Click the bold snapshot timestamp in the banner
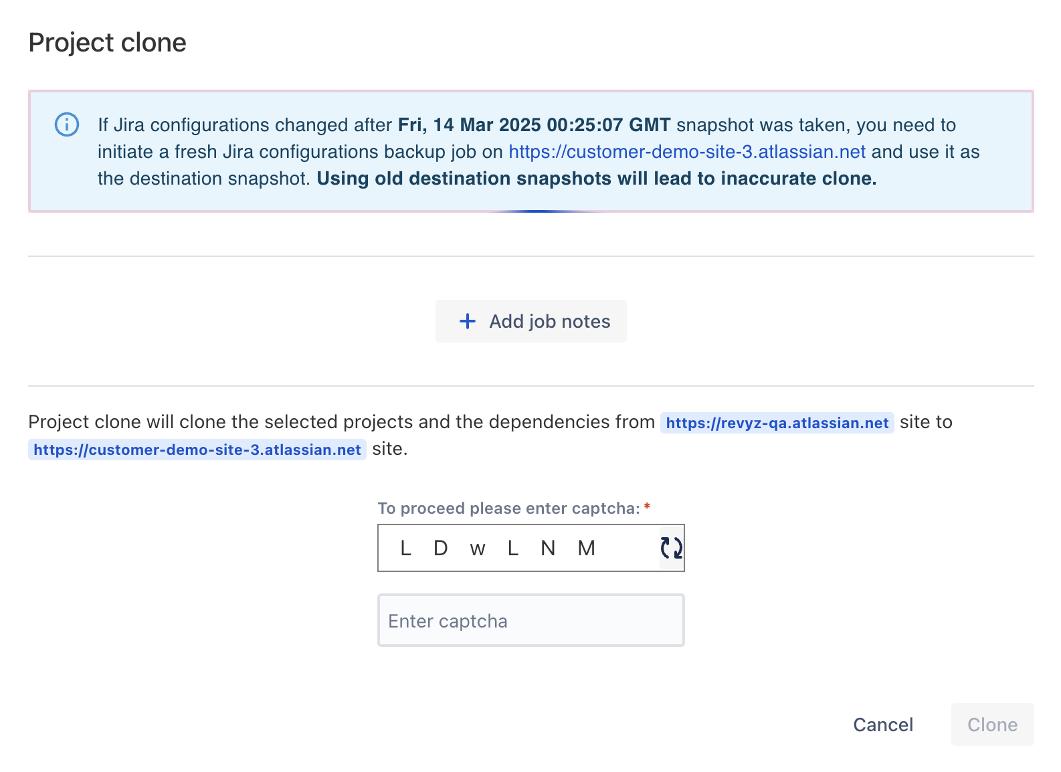 (534, 125)
